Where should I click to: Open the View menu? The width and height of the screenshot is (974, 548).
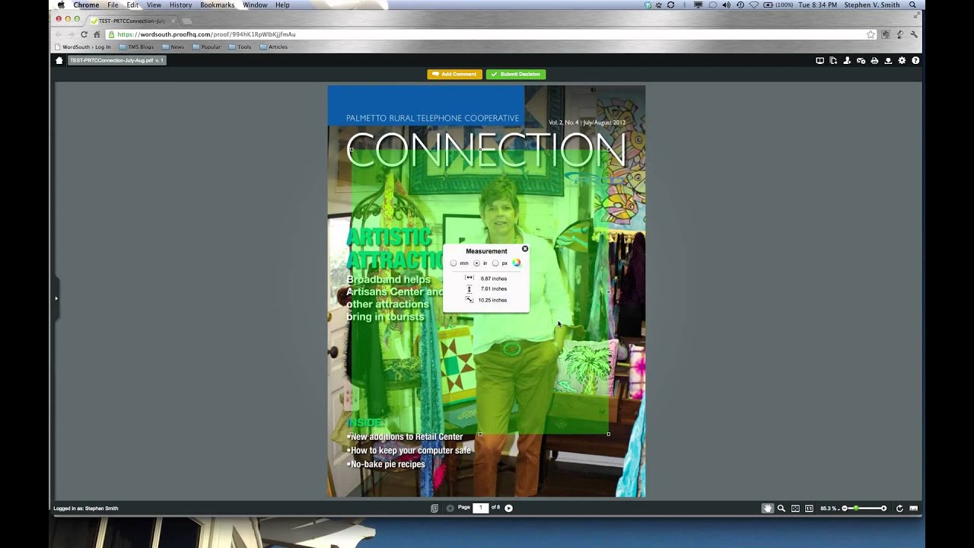click(x=154, y=5)
